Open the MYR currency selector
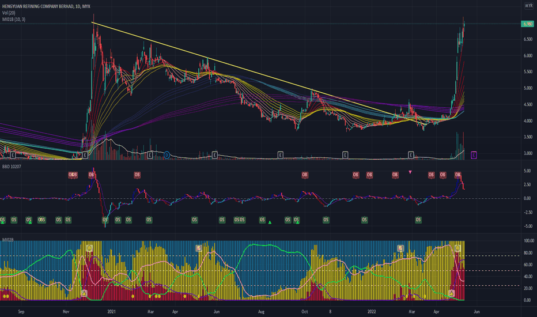 pyautogui.click(x=529, y=6)
